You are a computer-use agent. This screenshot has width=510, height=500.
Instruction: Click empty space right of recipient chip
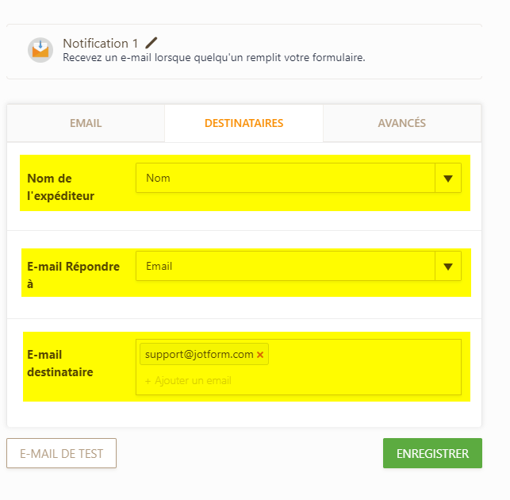coord(364,354)
